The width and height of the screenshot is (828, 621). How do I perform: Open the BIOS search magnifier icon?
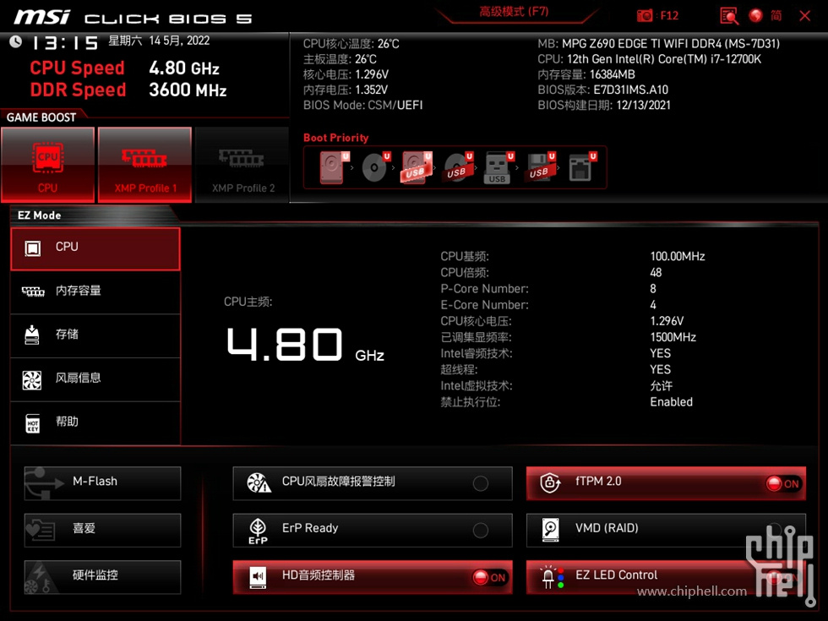click(728, 16)
